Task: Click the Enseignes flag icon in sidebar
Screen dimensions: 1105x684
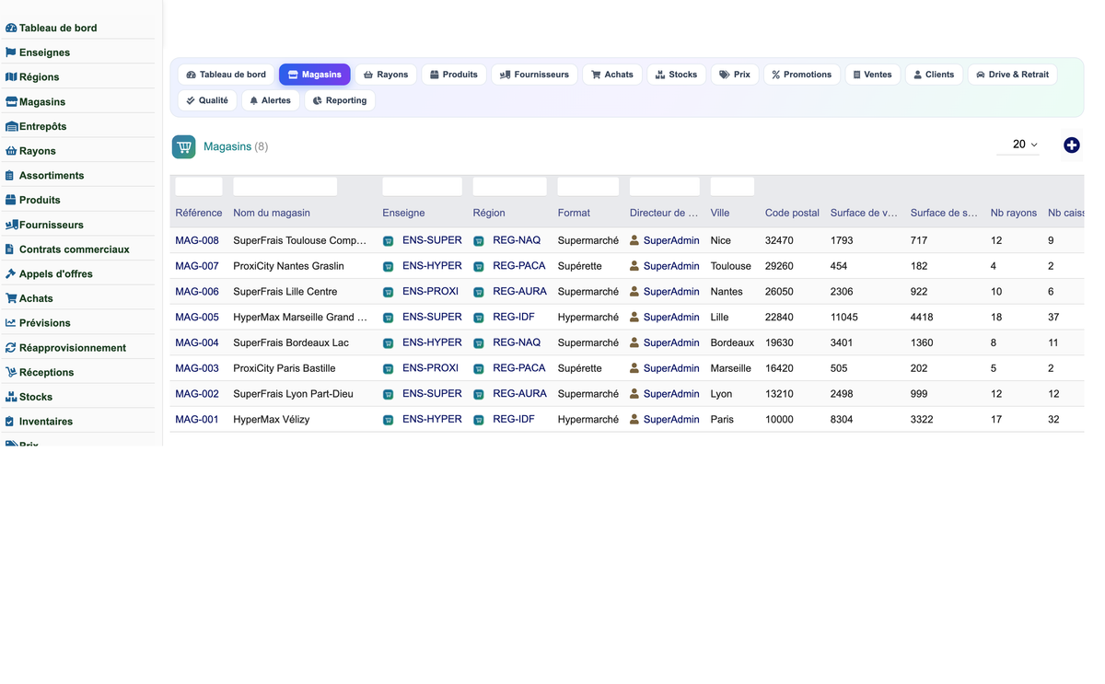Action: pos(11,52)
